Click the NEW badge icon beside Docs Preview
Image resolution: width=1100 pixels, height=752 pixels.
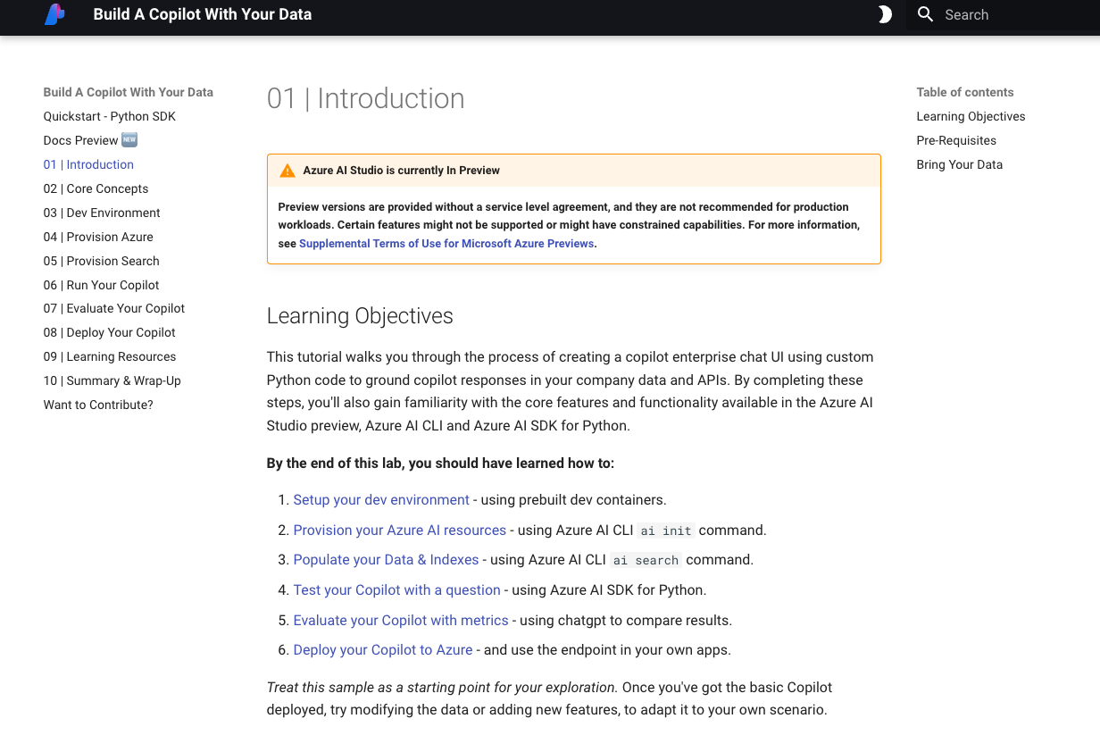[130, 140]
